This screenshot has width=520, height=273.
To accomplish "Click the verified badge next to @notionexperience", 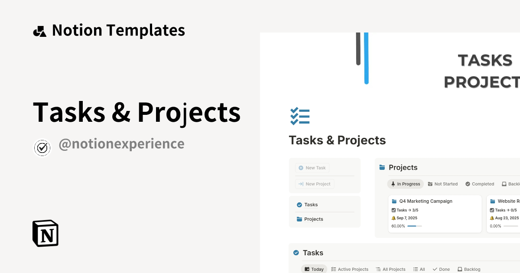I will (42, 148).
